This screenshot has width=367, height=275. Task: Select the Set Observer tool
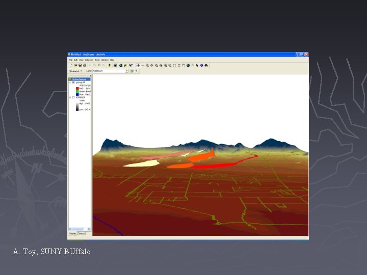pos(161,65)
